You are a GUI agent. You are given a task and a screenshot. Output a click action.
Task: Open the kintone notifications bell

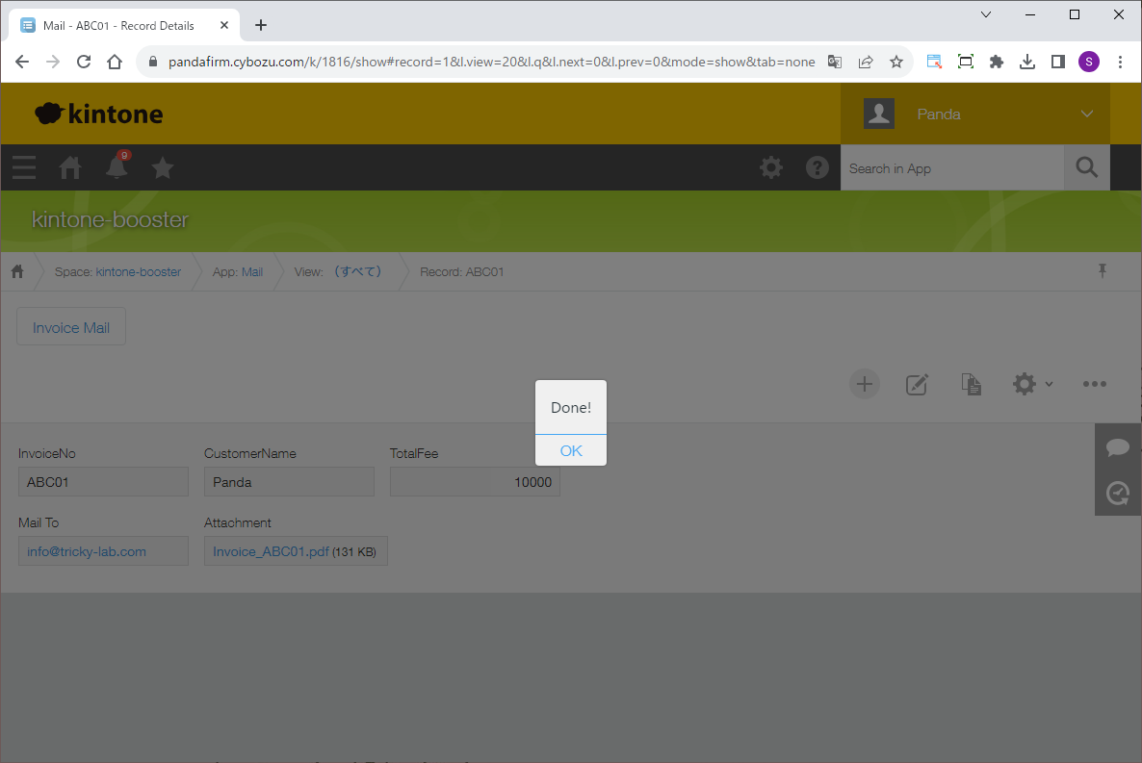[x=117, y=167]
